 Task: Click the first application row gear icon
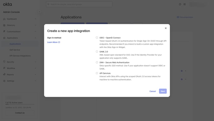point(182,71)
